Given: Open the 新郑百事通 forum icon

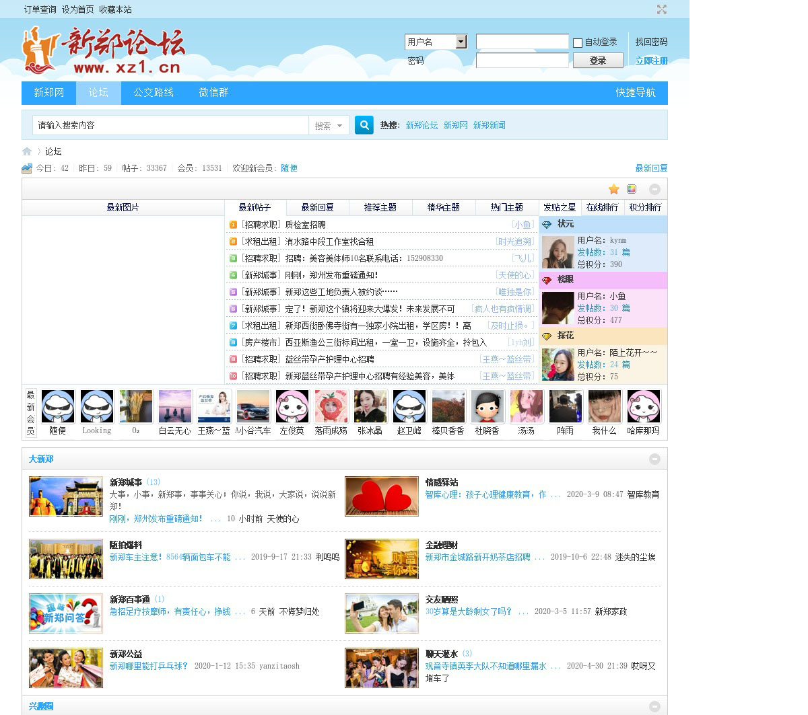Looking at the screenshot, I should (66, 613).
